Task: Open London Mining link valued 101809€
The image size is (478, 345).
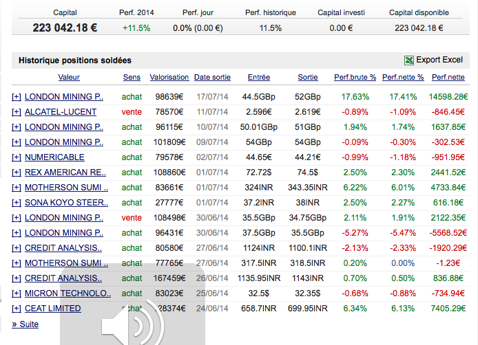Action: click(x=64, y=142)
